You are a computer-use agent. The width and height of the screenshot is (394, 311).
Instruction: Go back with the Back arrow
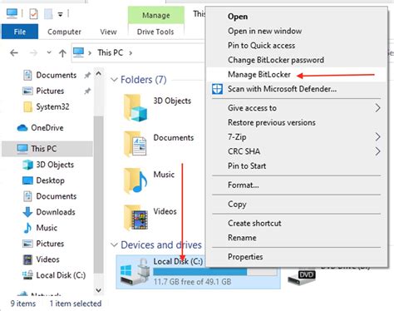pyautogui.click(x=14, y=52)
